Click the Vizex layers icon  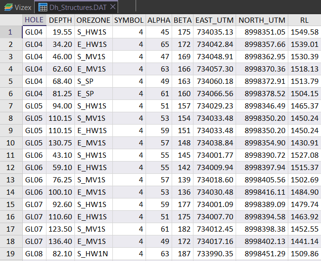coord(9,8)
